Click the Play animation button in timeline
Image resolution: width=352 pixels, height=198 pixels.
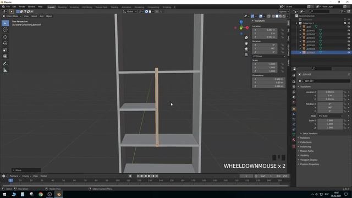[149, 176]
